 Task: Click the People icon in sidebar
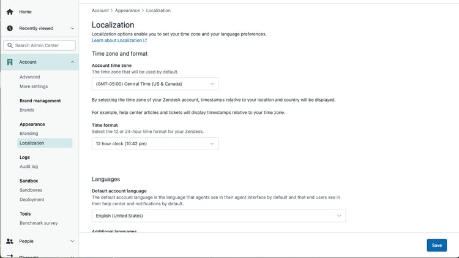coord(10,241)
